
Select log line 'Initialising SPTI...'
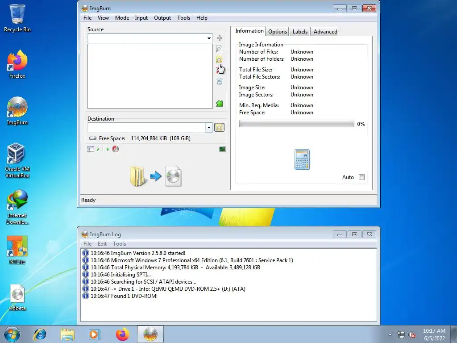click(x=120, y=275)
